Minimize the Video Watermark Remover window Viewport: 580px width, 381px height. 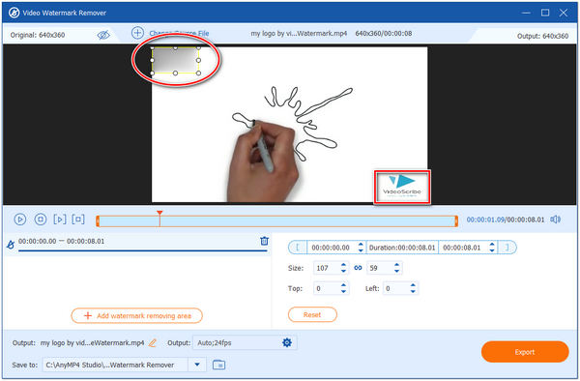(x=526, y=13)
